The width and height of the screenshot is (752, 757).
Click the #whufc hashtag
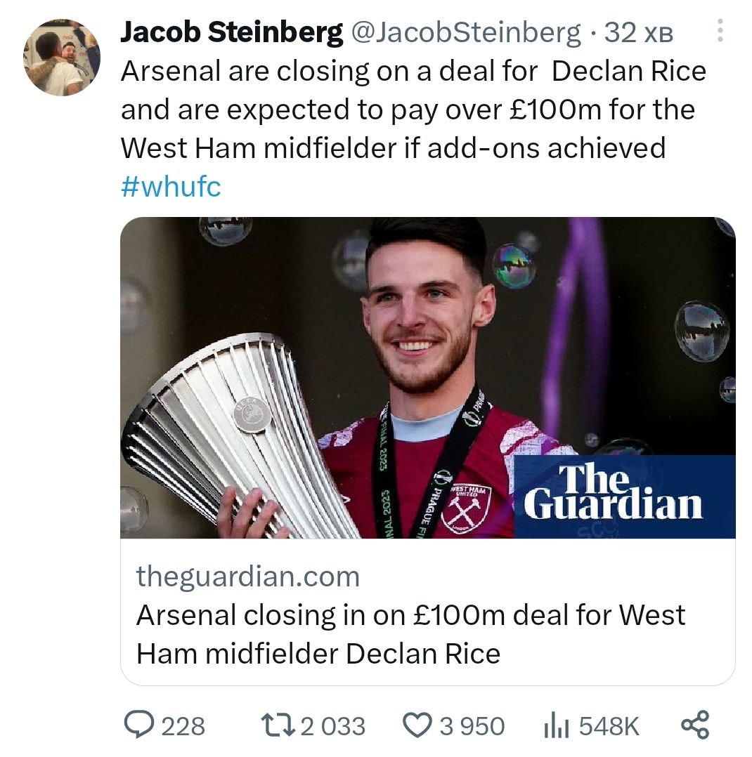(x=171, y=187)
